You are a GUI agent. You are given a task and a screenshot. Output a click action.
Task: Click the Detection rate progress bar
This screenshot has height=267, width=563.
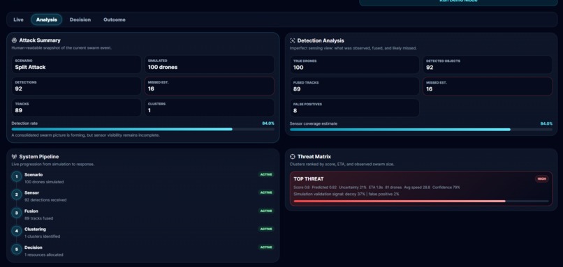point(143,130)
